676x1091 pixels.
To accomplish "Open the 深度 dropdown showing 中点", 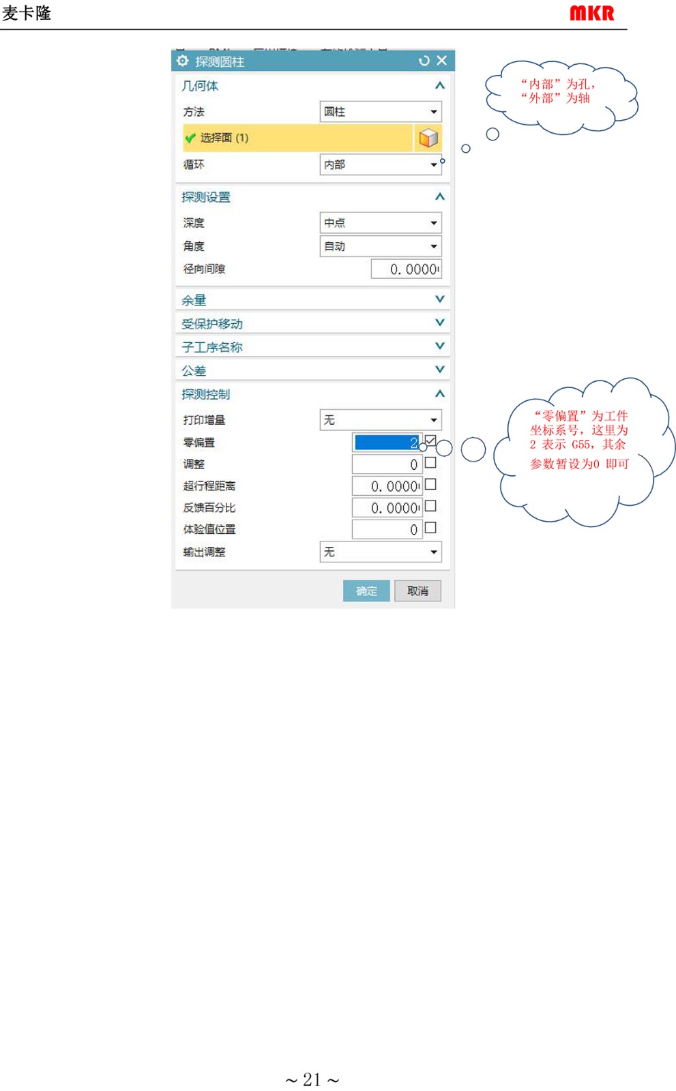I will click(381, 223).
